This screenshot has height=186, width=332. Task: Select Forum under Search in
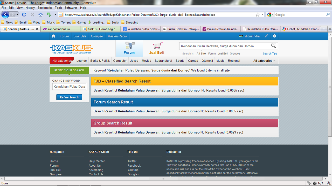pyautogui.click(x=212, y=53)
